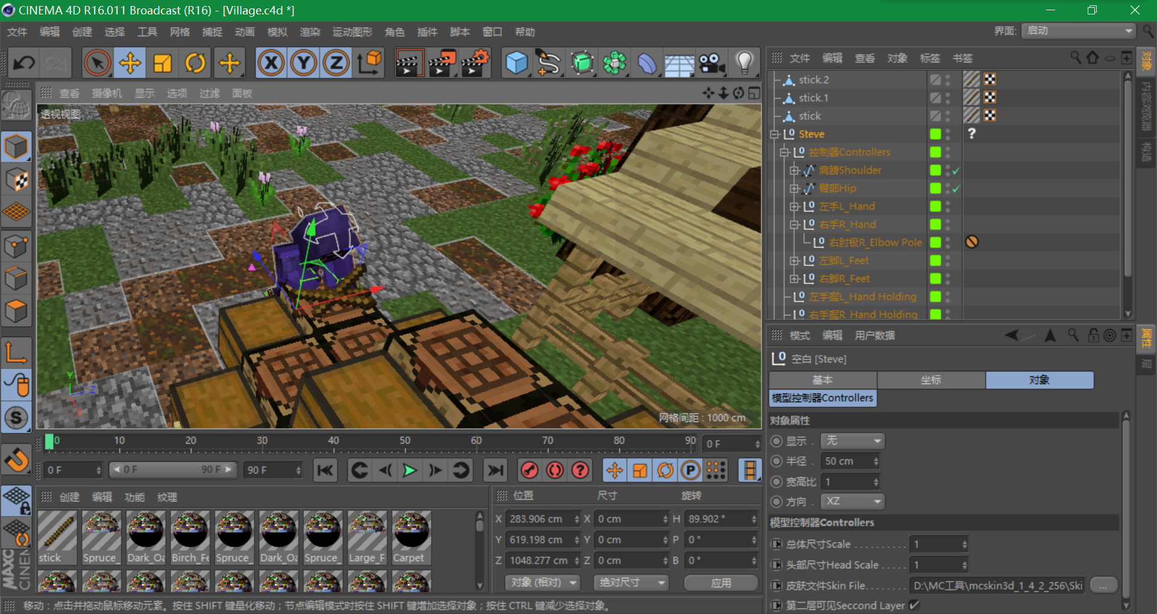Toggle Y axis lock

pos(304,63)
